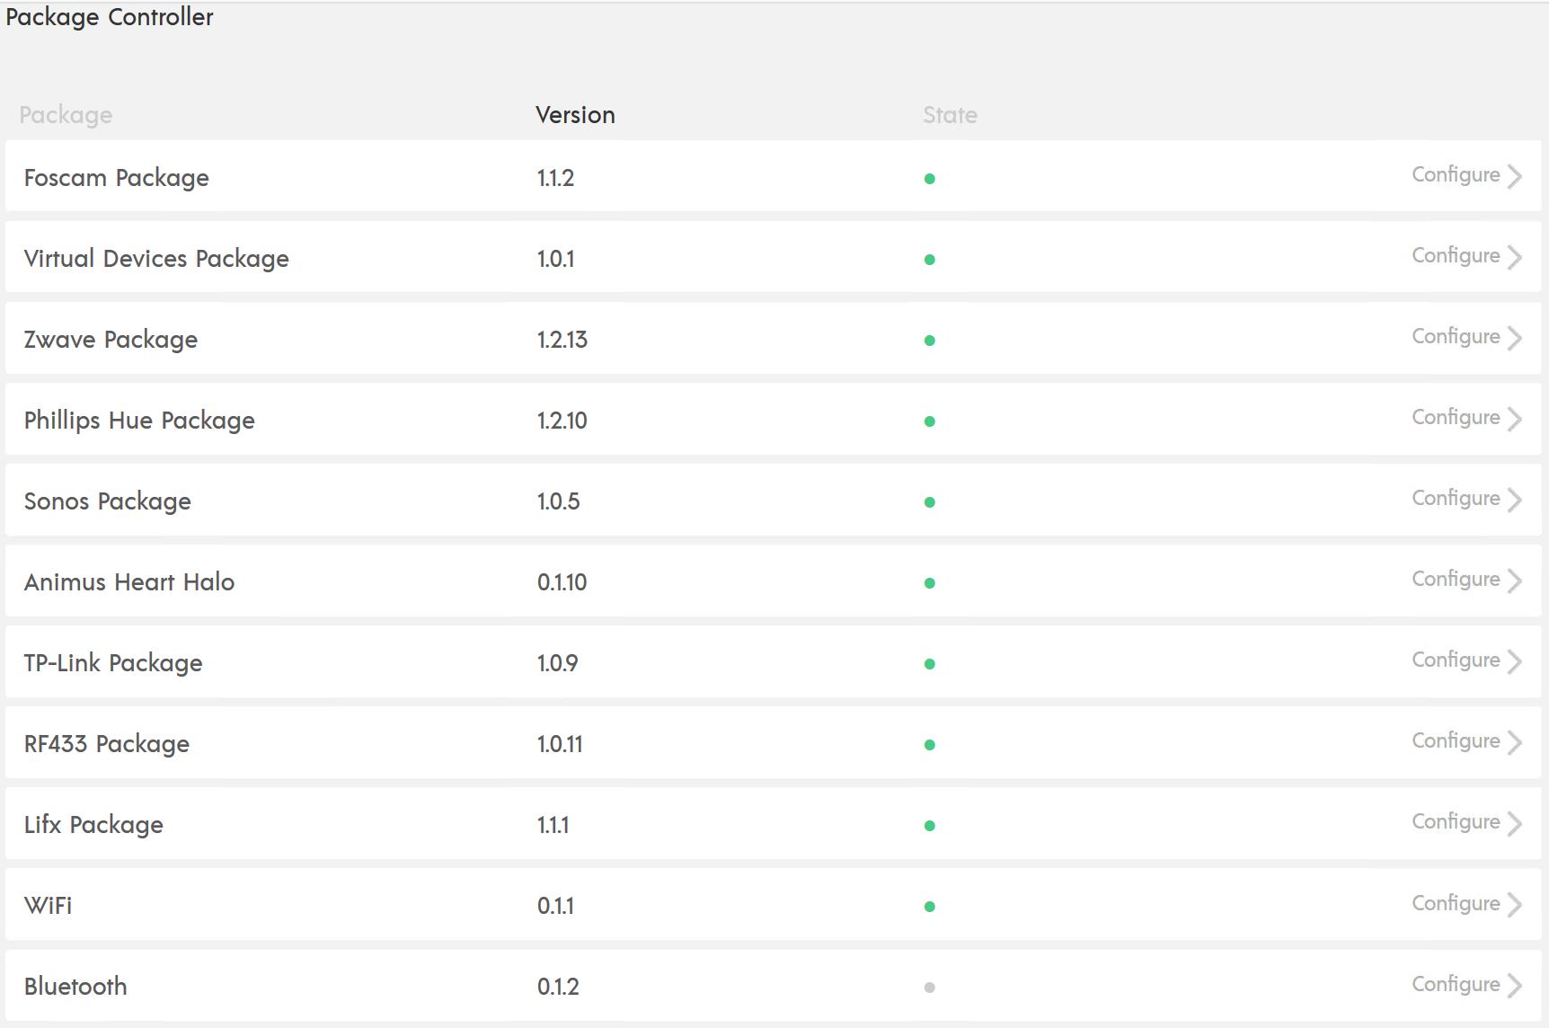The width and height of the screenshot is (1549, 1028).
Task: Select the Foscam Package name
Action: (116, 179)
